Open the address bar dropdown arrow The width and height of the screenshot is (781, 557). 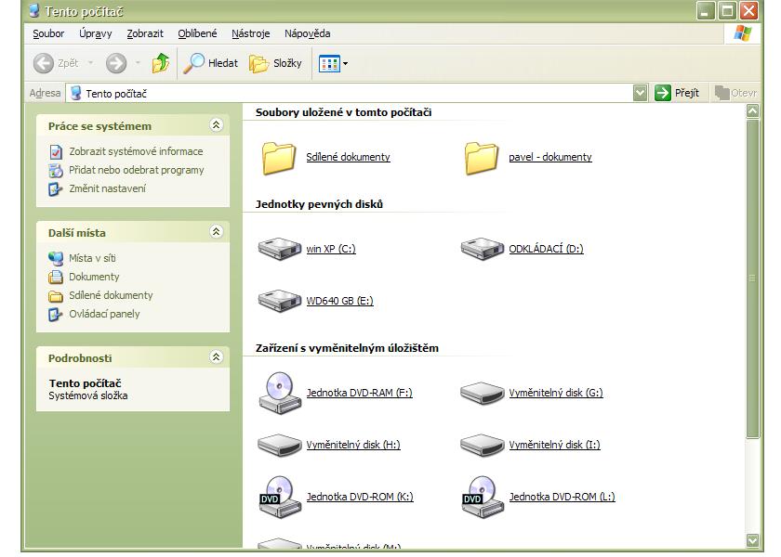pos(640,93)
